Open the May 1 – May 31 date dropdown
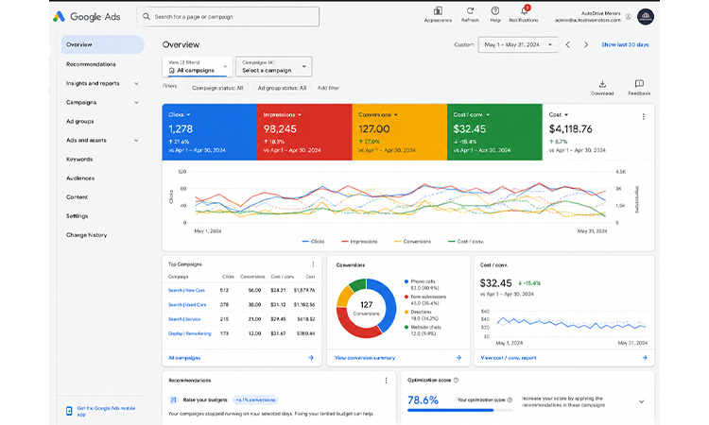The height and width of the screenshot is (425, 709). [518, 44]
